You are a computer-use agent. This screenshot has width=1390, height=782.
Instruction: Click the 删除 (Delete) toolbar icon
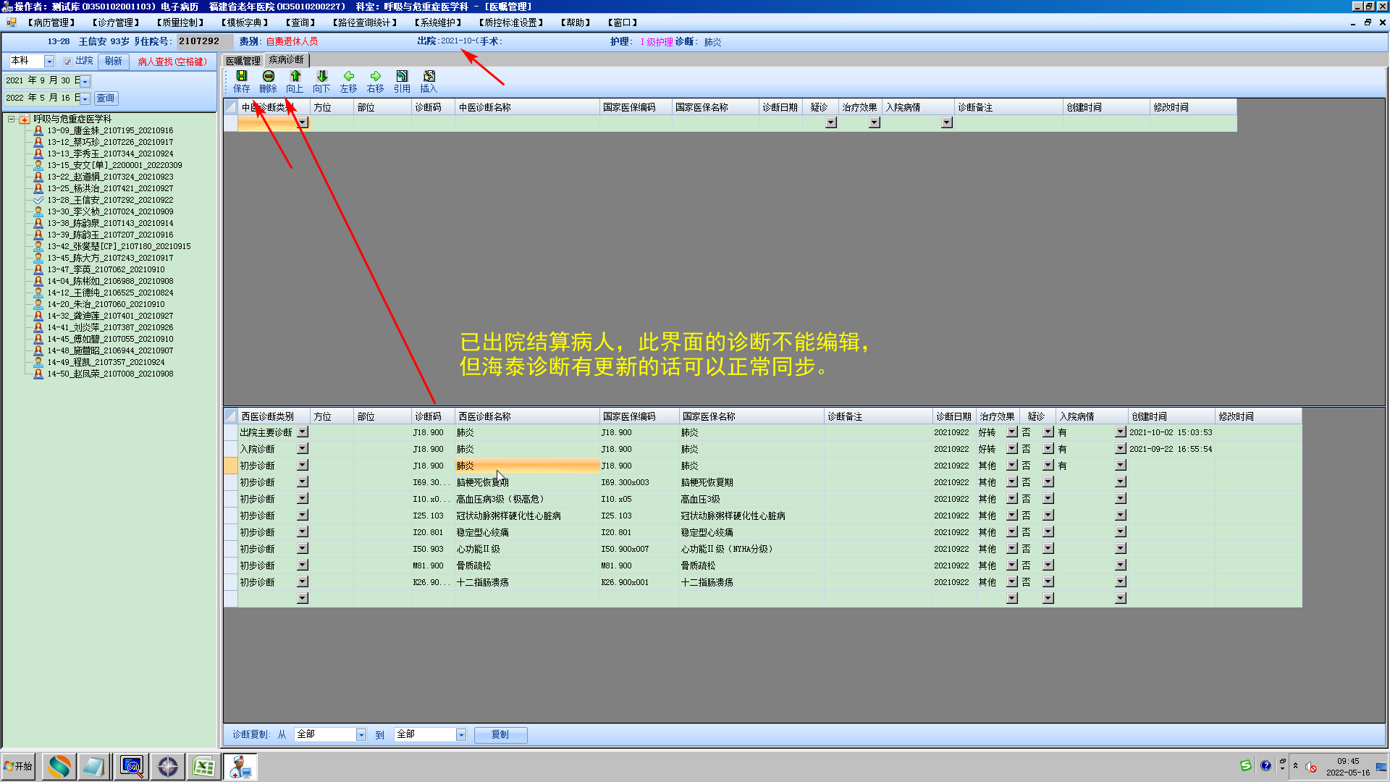click(x=268, y=77)
